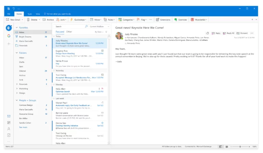Collapse the People + Groups section
This screenshot has width=263, height=153.
coord(16,100)
